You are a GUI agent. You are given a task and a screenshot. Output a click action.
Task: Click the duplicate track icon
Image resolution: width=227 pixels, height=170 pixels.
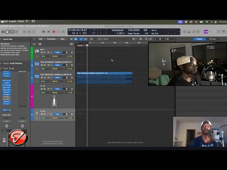click(x=40, y=44)
